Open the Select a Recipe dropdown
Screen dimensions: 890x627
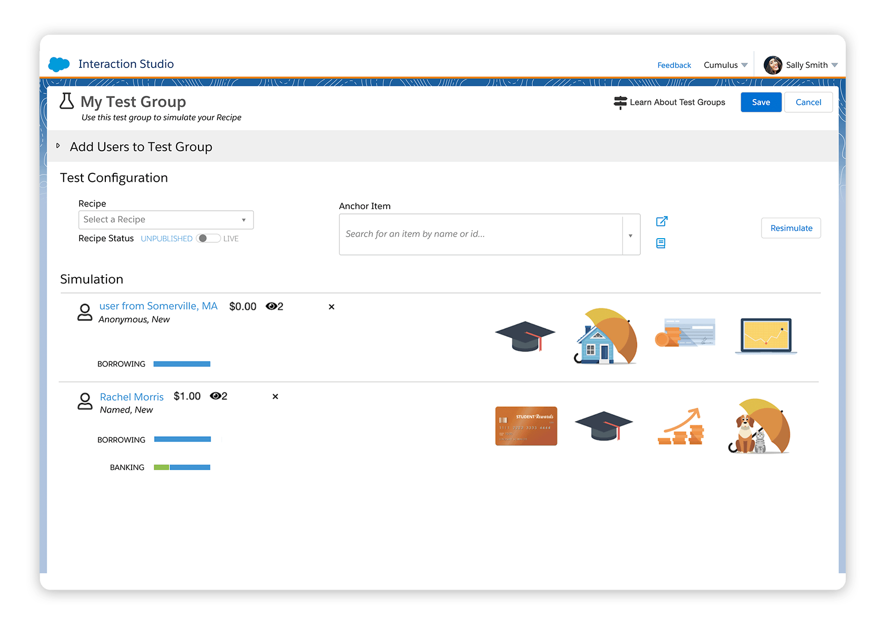click(166, 220)
